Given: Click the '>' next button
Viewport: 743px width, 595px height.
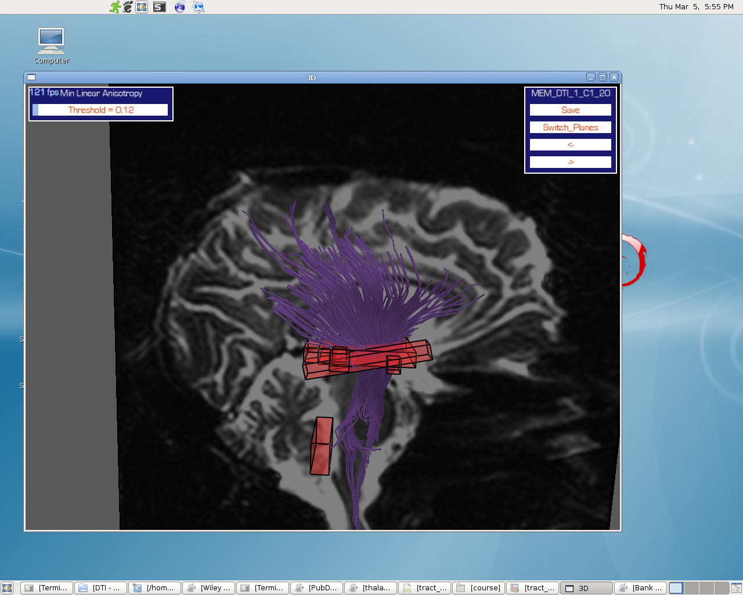Looking at the screenshot, I should pyautogui.click(x=570, y=162).
